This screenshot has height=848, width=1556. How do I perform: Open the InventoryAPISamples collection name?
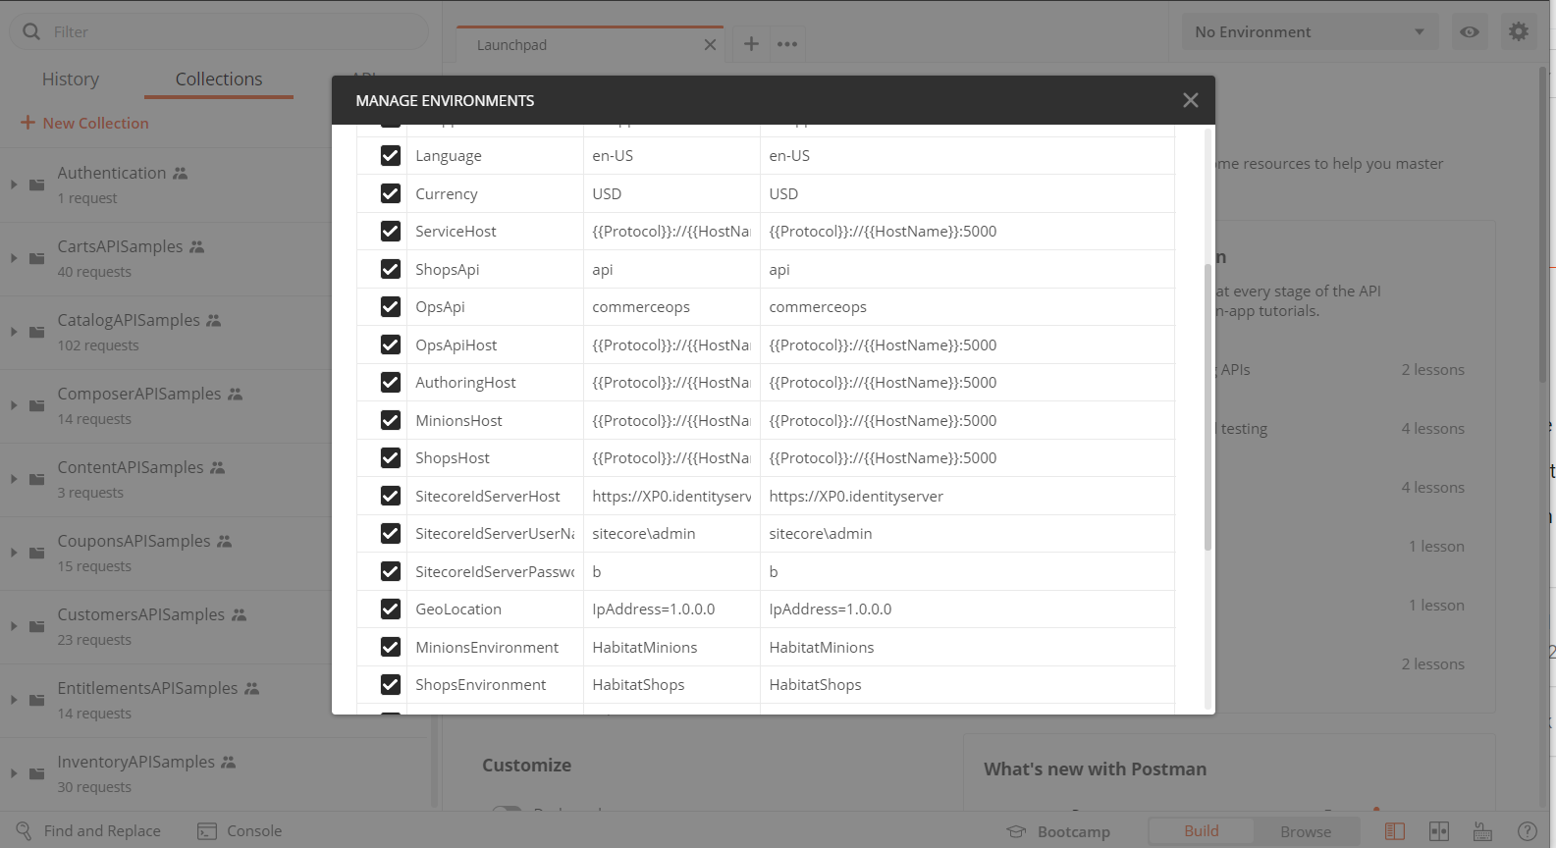pyautogui.click(x=135, y=762)
